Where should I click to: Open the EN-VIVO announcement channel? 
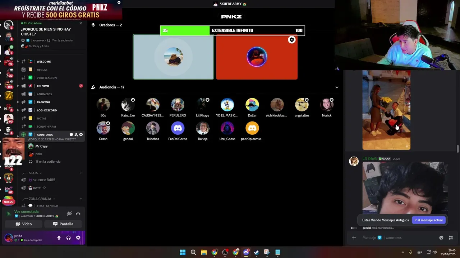point(52,86)
